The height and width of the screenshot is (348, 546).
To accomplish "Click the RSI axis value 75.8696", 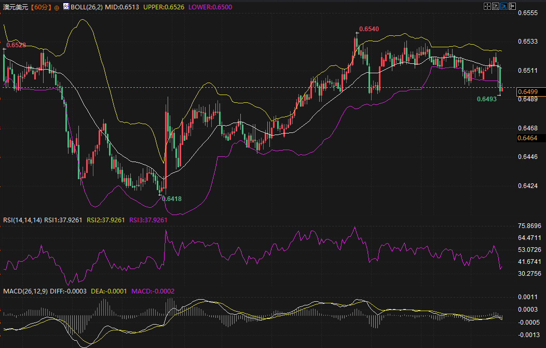I will click(529, 226).
